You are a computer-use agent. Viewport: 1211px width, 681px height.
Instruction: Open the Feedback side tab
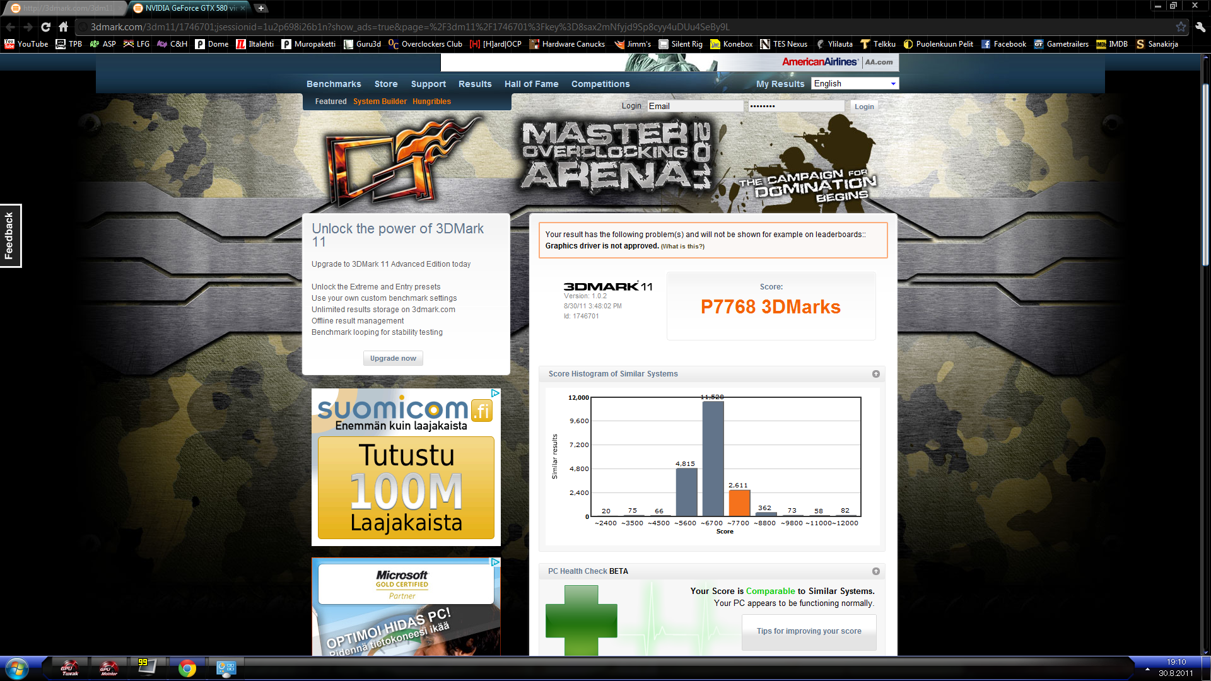11,236
